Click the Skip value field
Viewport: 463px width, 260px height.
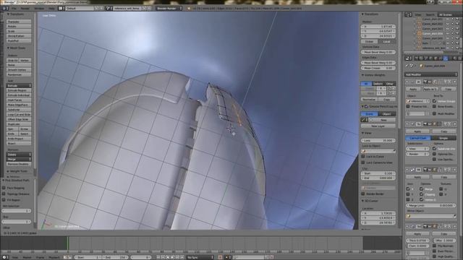click(x=17, y=222)
